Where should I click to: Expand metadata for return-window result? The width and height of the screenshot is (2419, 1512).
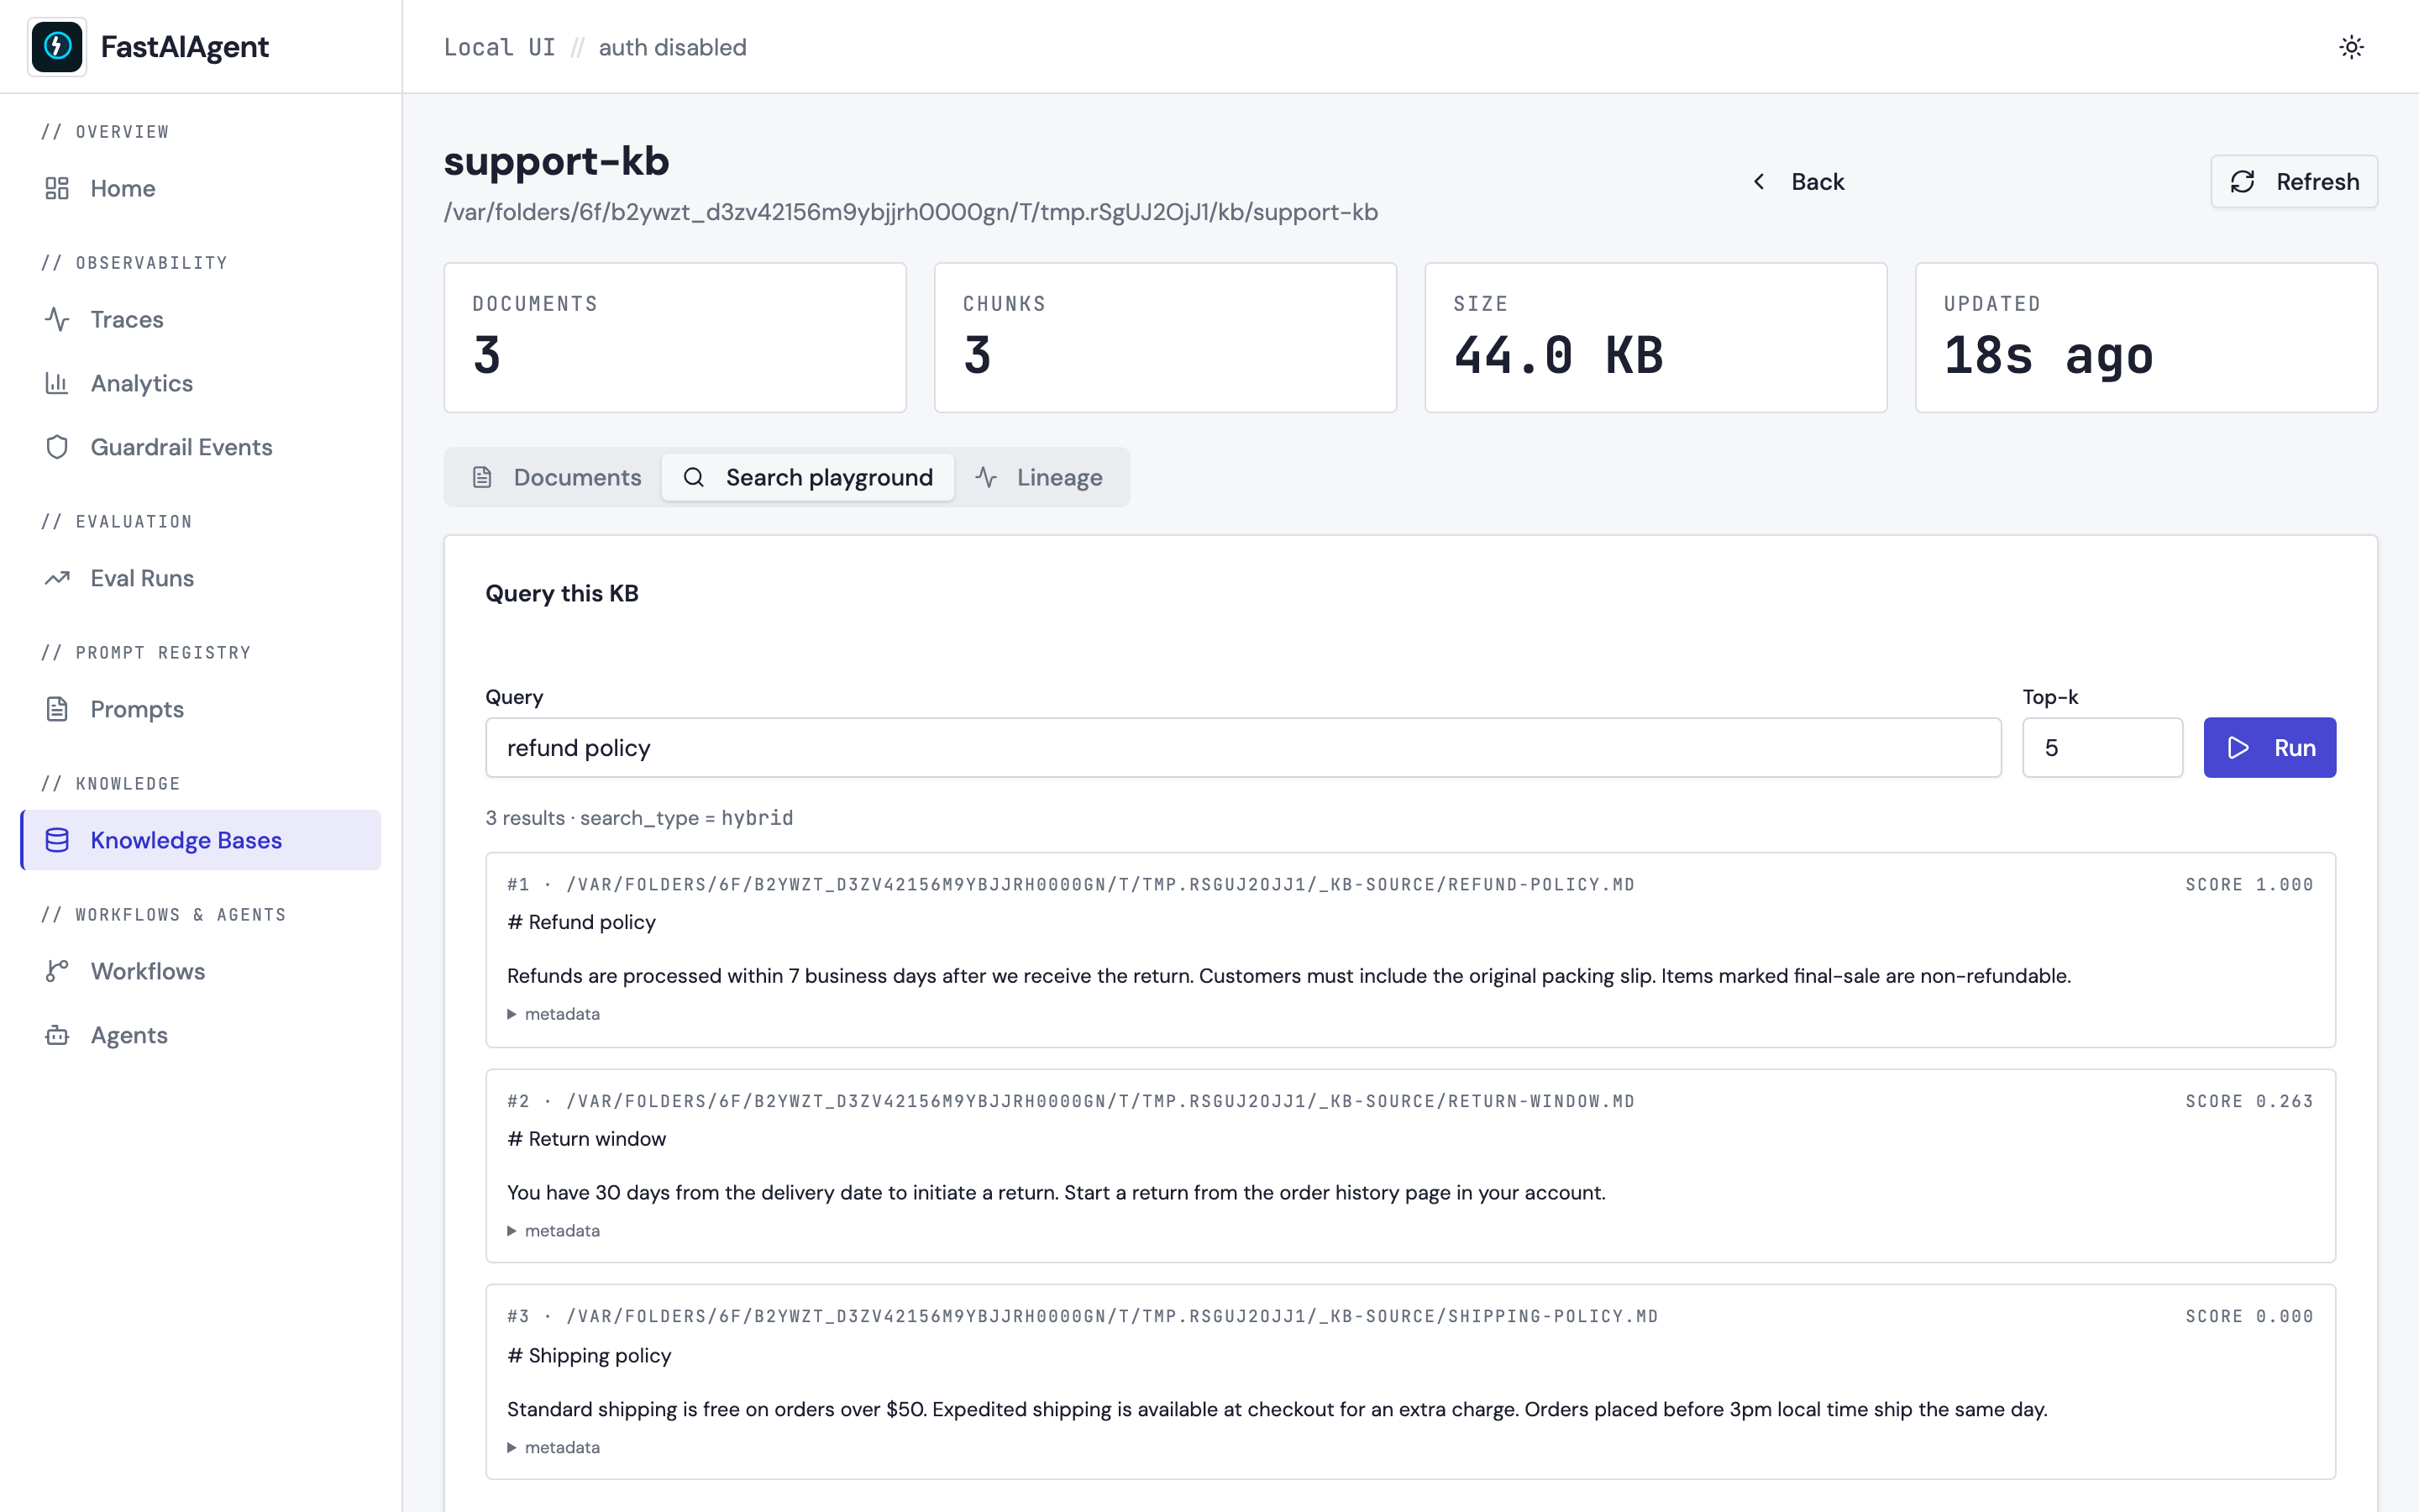tap(554, 1231)
